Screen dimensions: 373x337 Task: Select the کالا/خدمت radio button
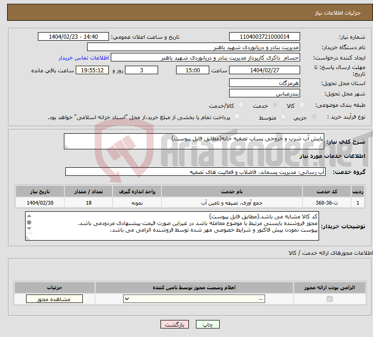[x=241, y=105]
